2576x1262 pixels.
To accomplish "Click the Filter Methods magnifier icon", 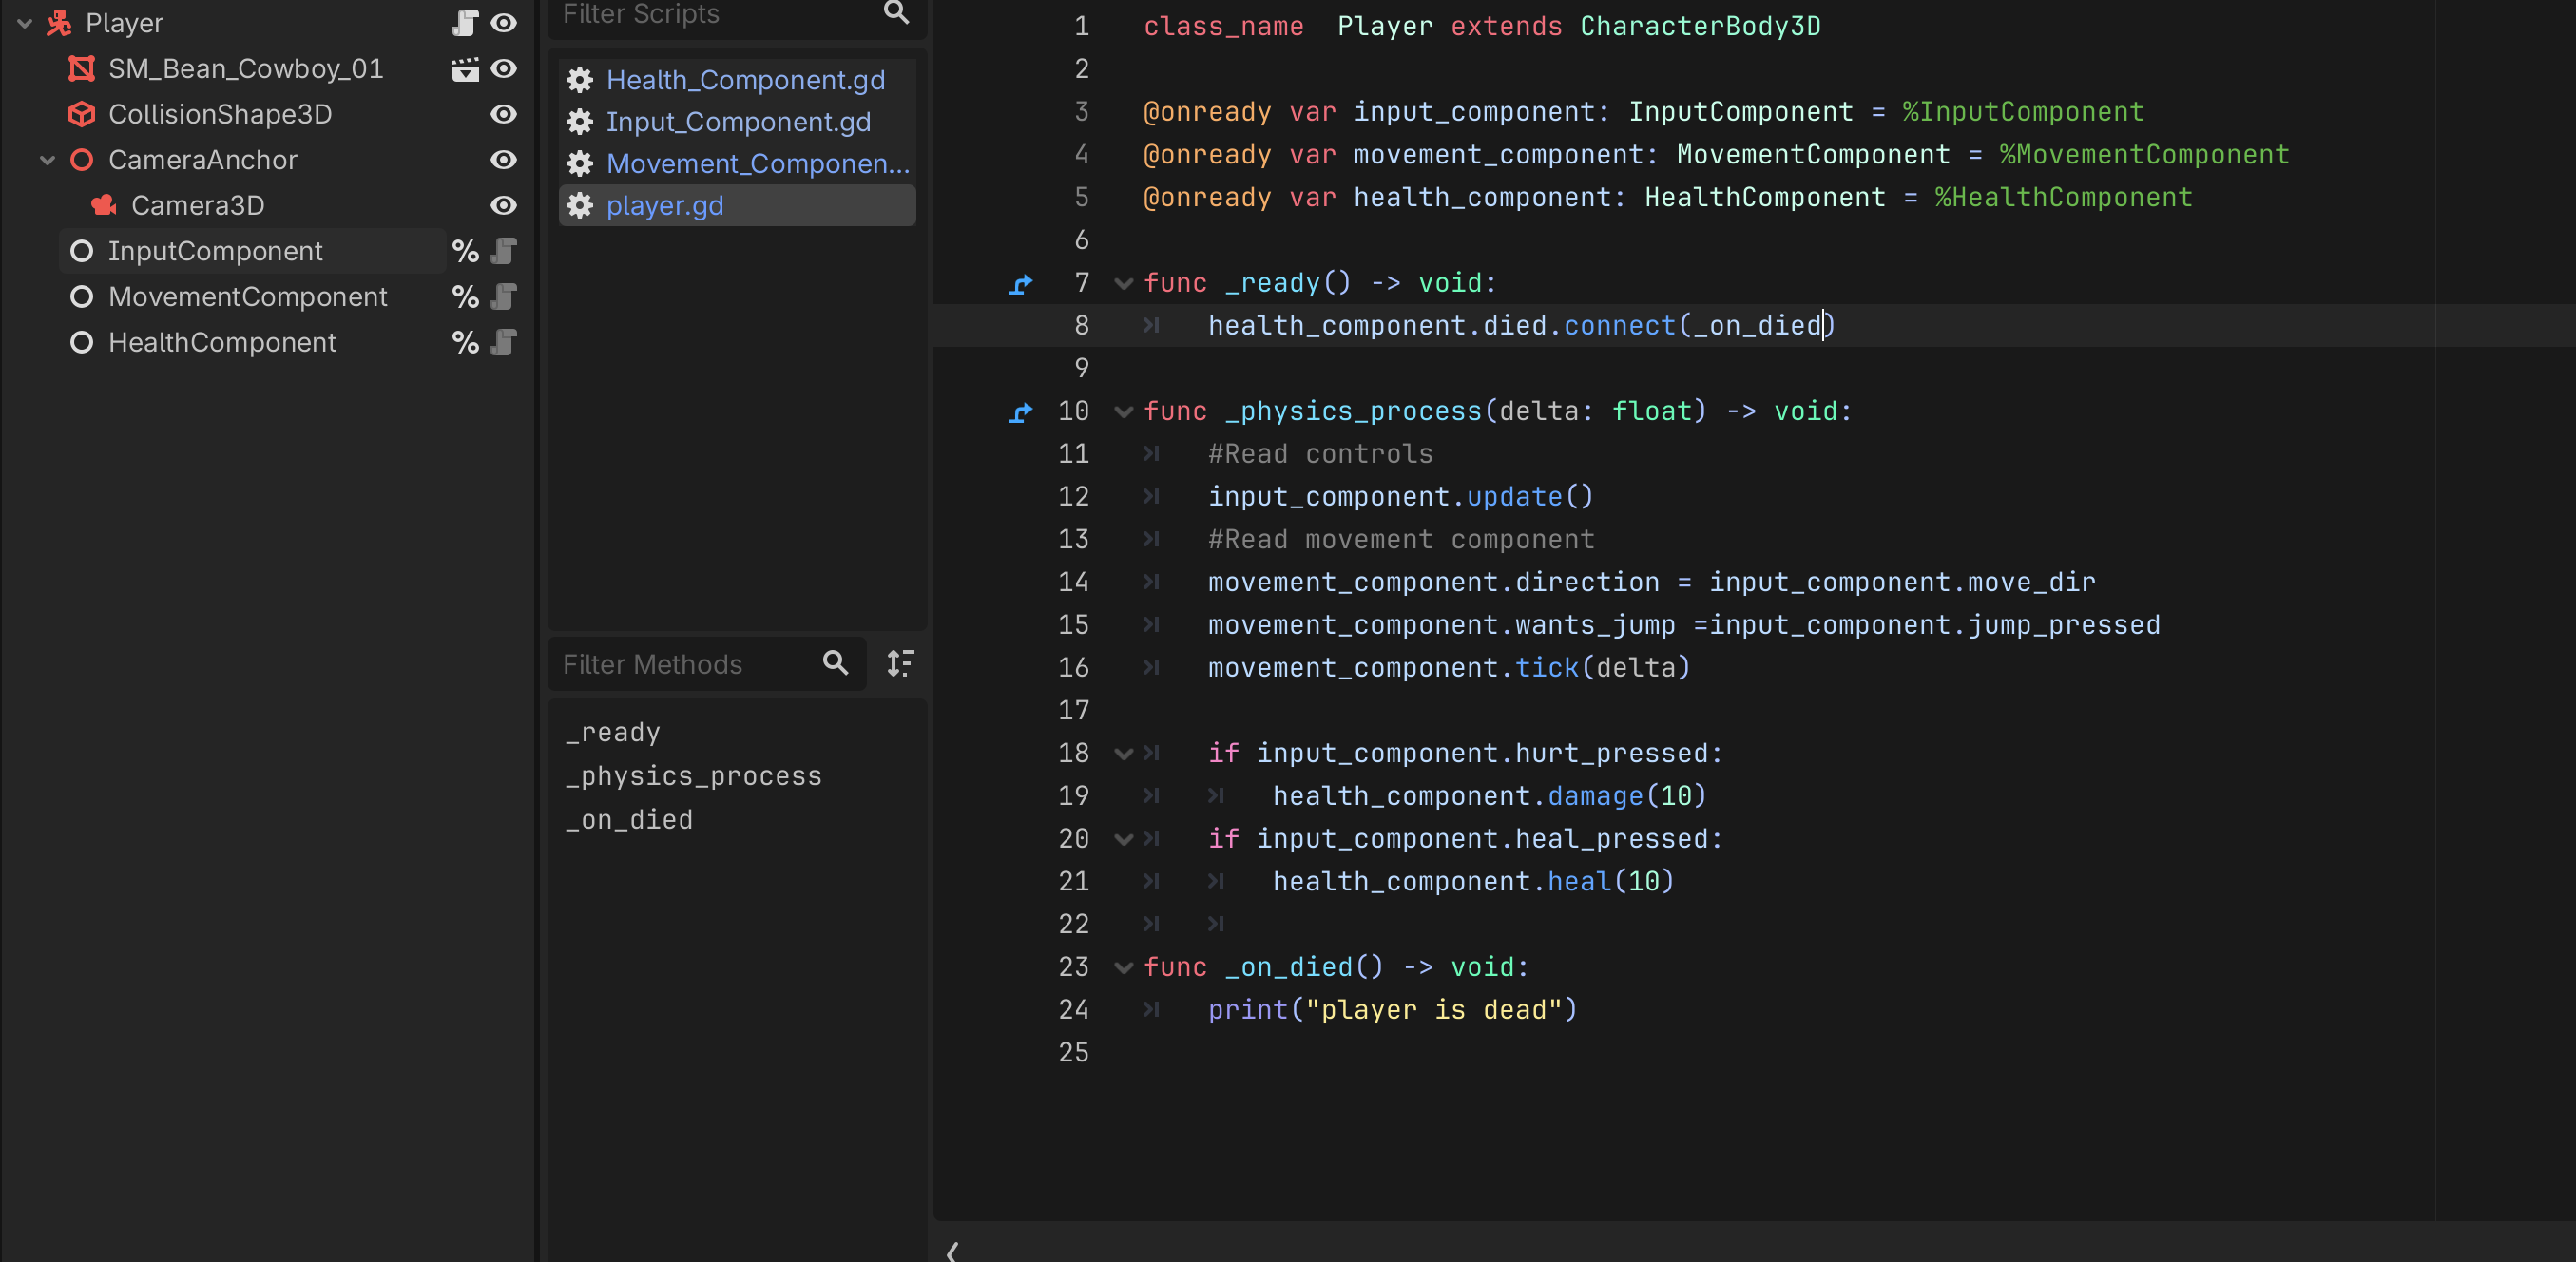I will pos(836,663).
